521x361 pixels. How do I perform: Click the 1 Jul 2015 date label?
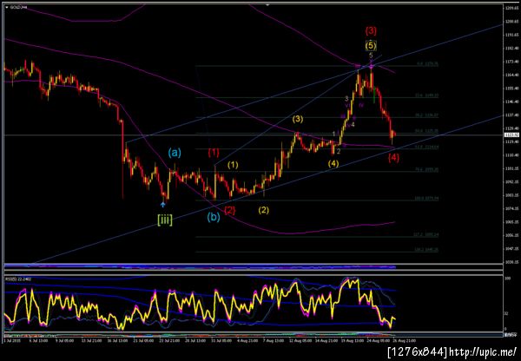[x=10, y=340]
